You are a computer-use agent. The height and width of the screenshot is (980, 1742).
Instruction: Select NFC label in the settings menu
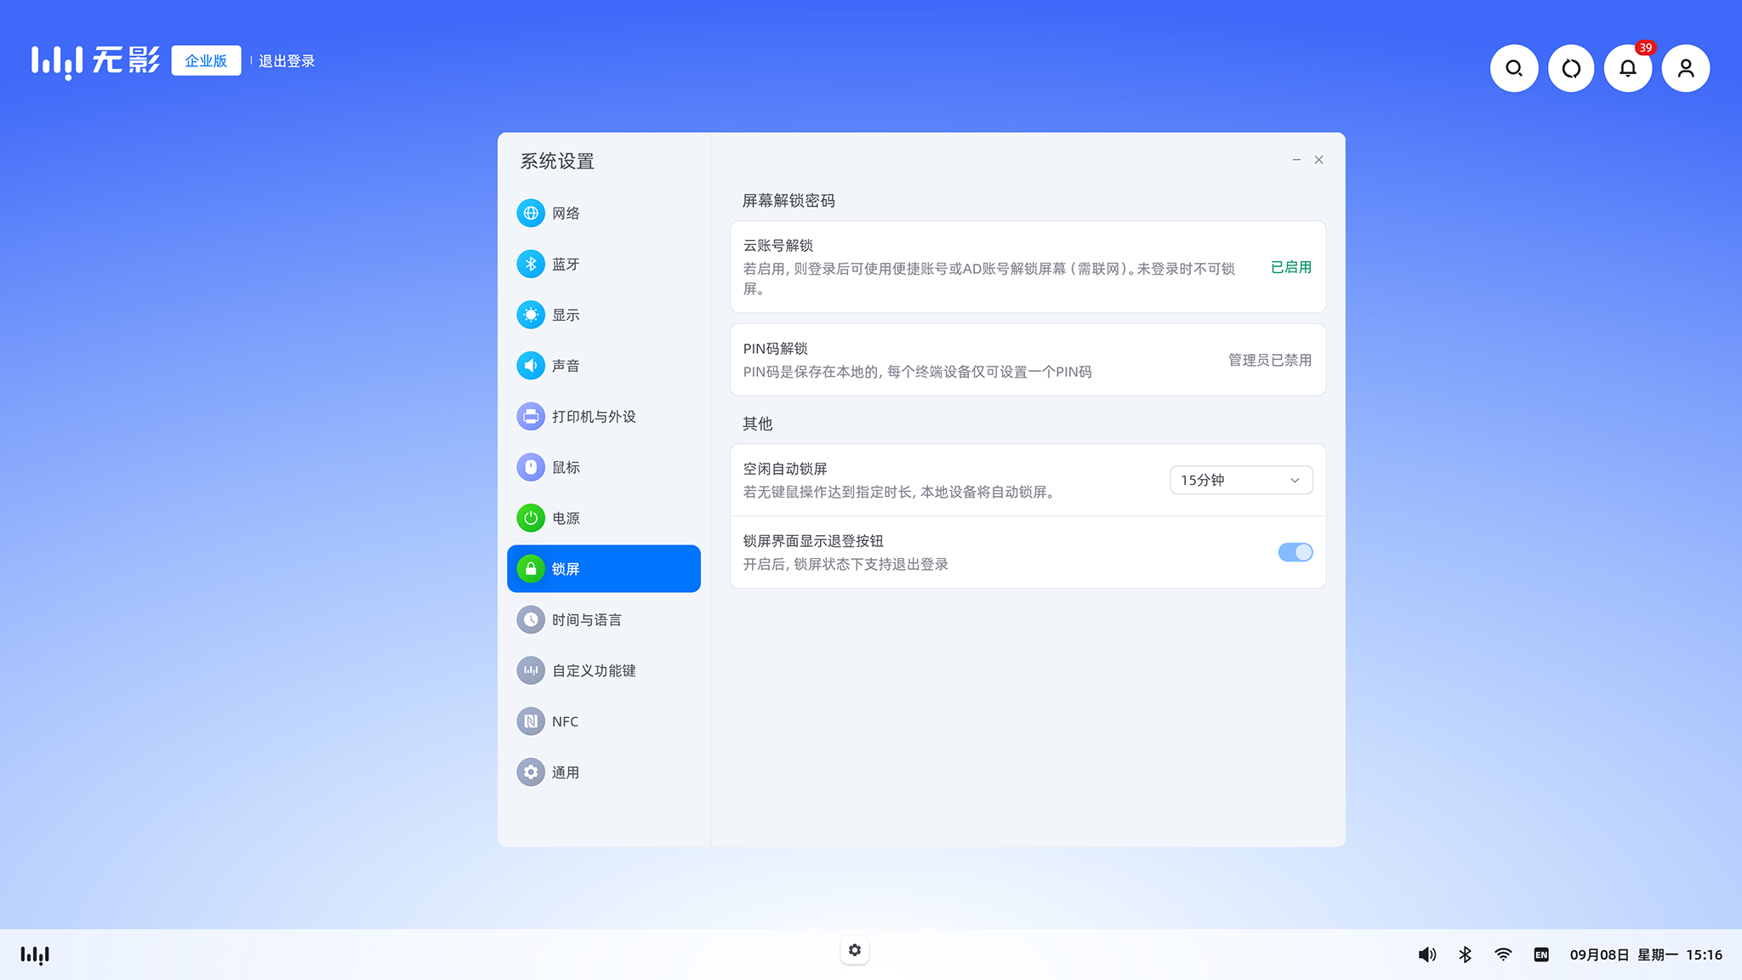point(565,721)
